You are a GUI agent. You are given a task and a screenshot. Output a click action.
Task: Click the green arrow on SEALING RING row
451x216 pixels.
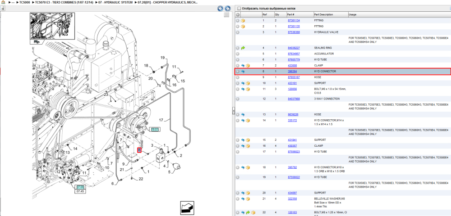243,48
